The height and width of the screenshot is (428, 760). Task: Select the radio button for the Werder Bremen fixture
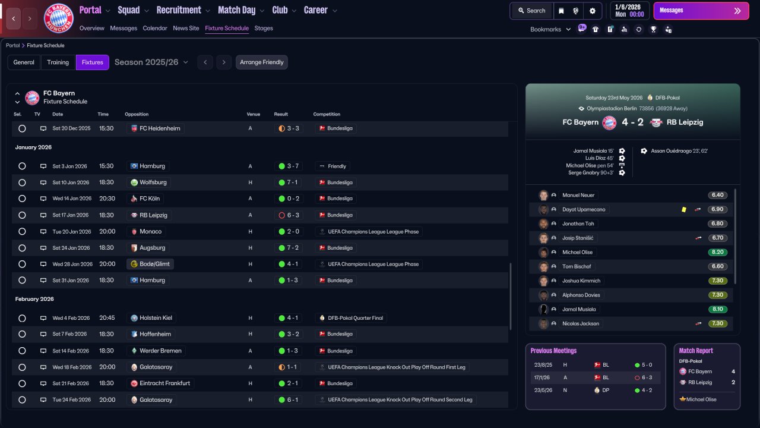point(22,351)
